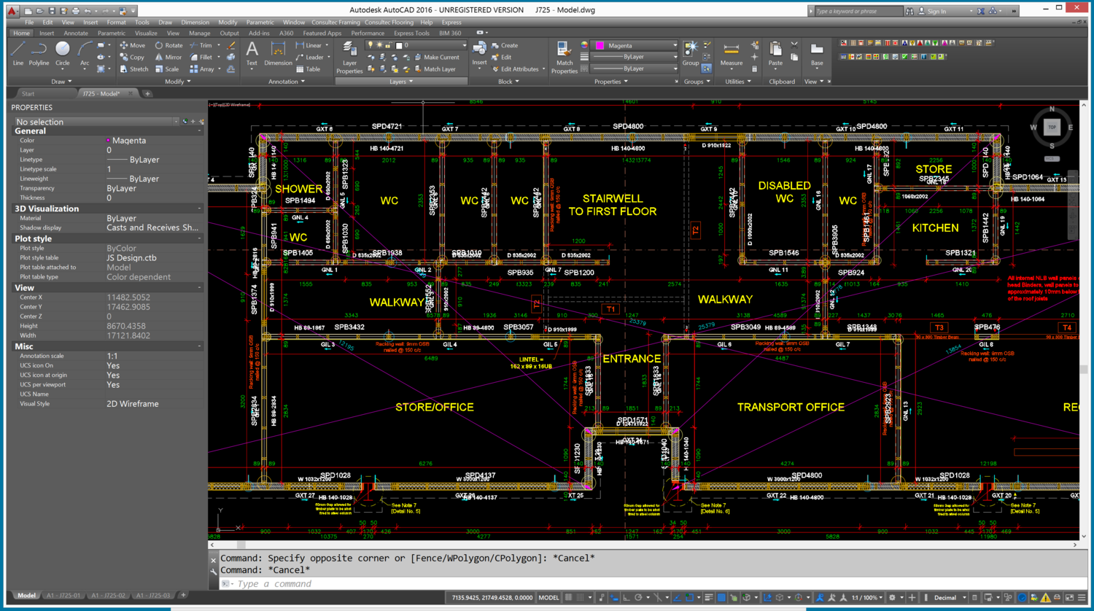Select the Rotate modify tool
1094x611 pixels.
coord(168,45)
